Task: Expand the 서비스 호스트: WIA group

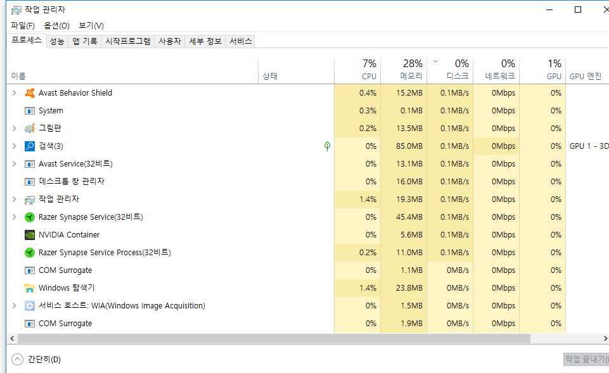Action: [15, 306]
